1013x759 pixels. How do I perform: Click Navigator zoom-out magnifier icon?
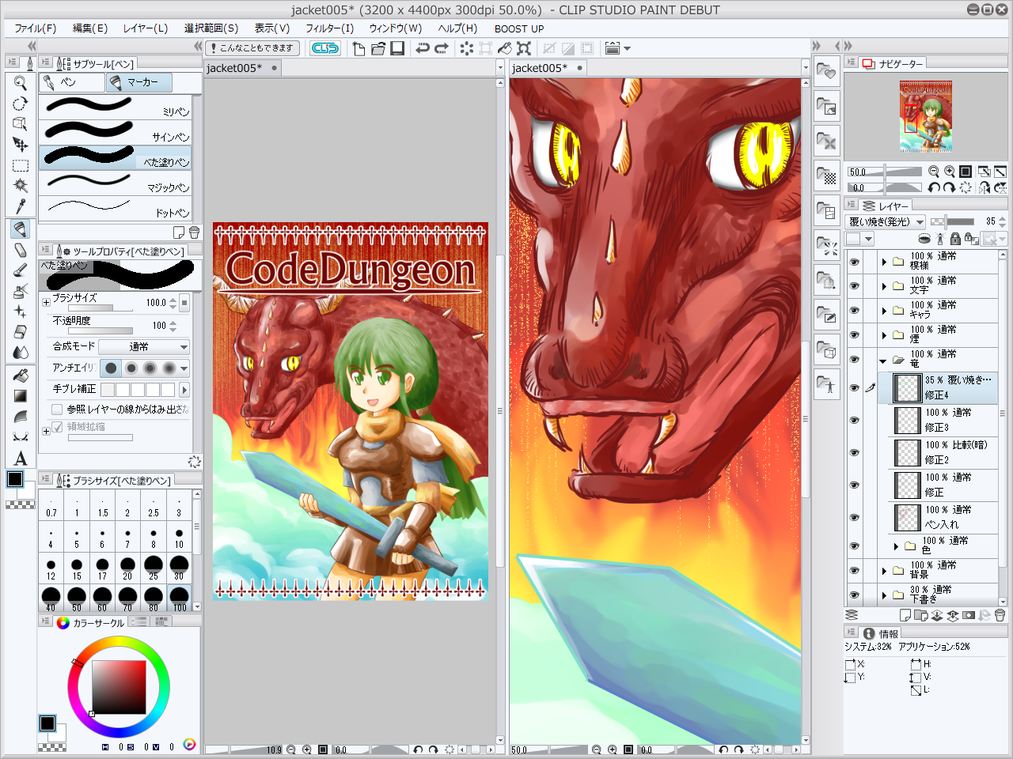point(934,172)
